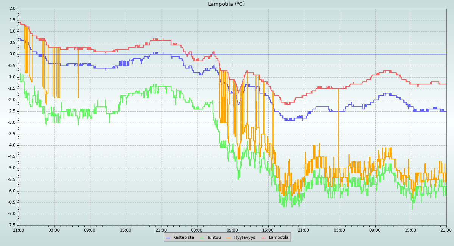
Task: Select the -3.0 y-axis tick label
Action: point(11,122)
